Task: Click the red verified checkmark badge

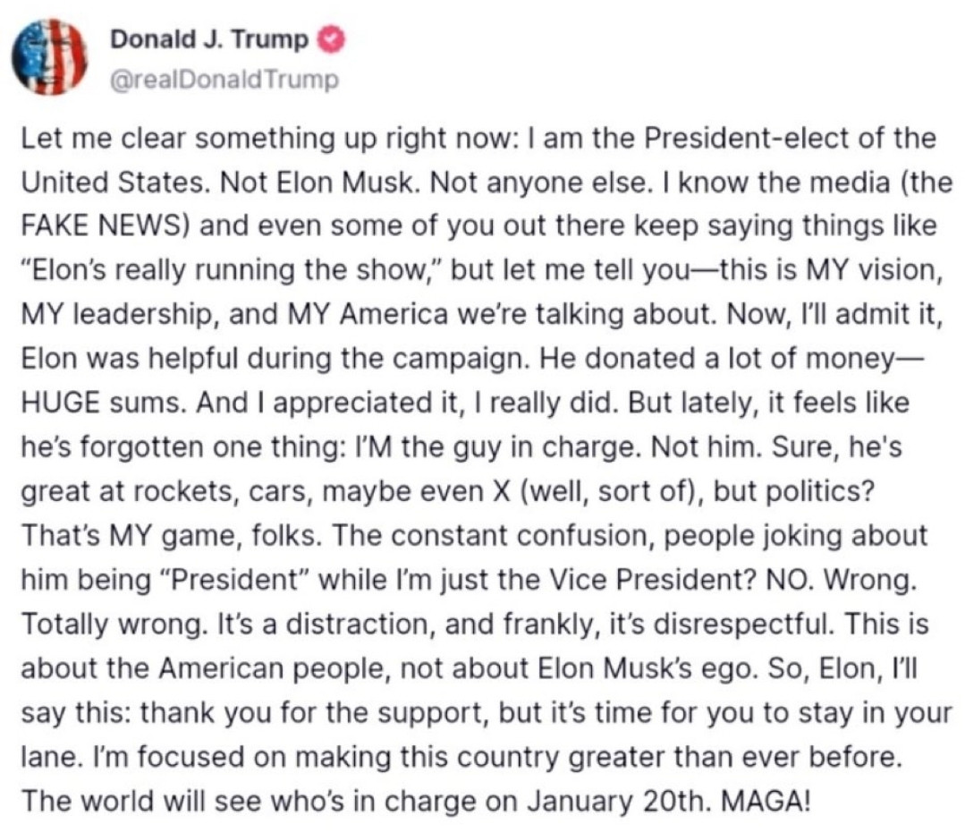Action: coord(331,40)
